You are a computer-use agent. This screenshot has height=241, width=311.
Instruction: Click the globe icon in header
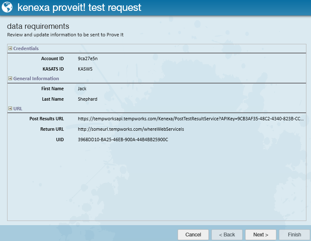(x=7, y=7)
